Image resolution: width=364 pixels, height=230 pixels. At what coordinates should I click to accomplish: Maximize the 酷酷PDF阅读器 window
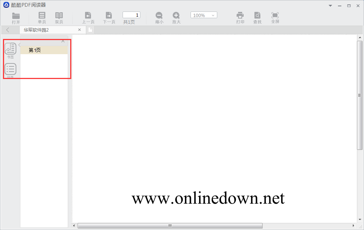349,6
